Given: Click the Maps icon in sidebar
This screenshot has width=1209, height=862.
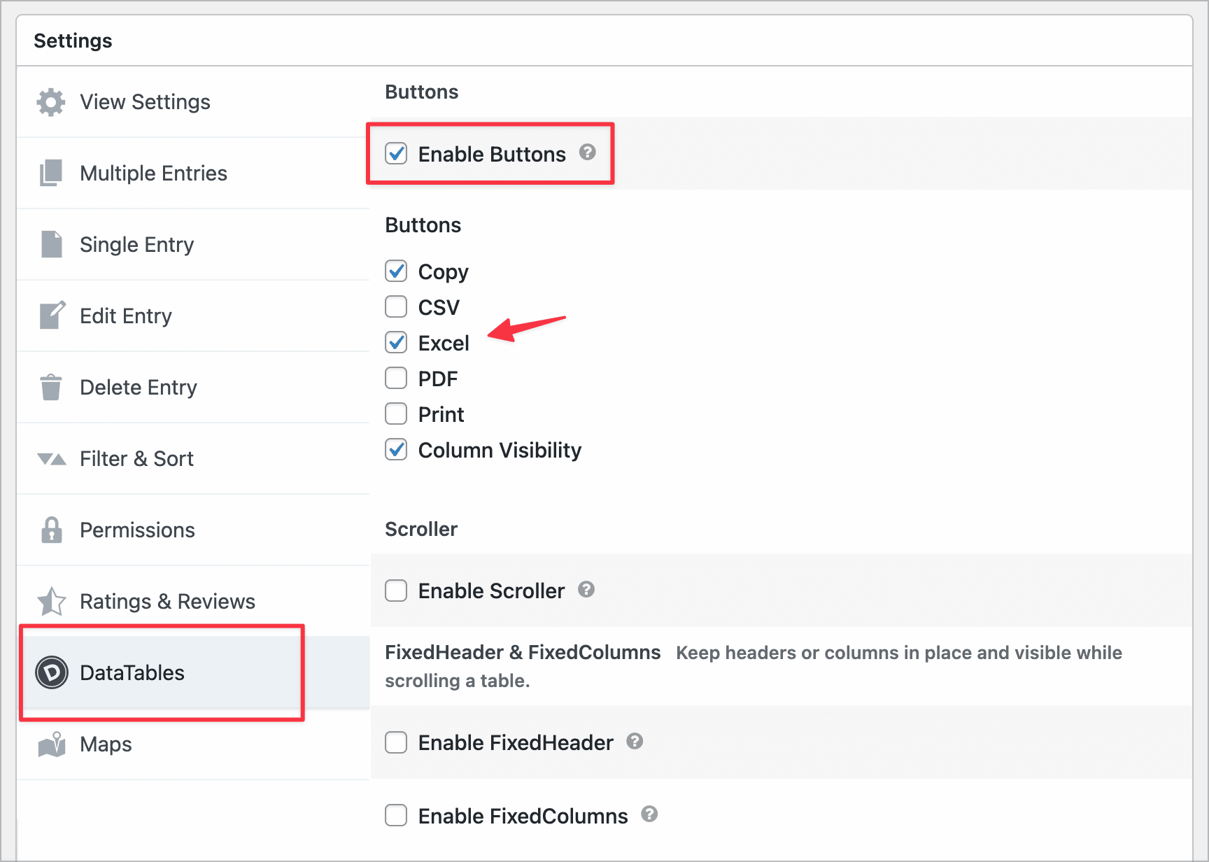Looking at the screenshot, I should point(51,744).
